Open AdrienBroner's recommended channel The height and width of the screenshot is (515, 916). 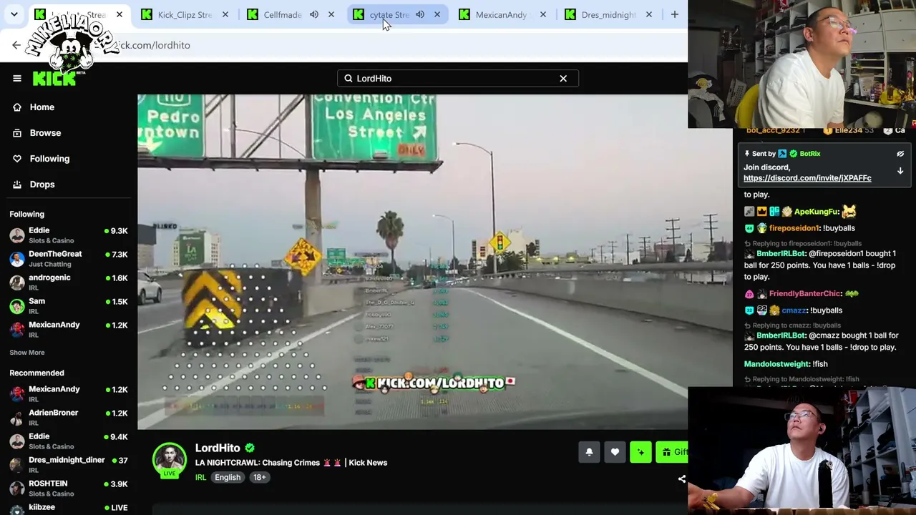69,418
